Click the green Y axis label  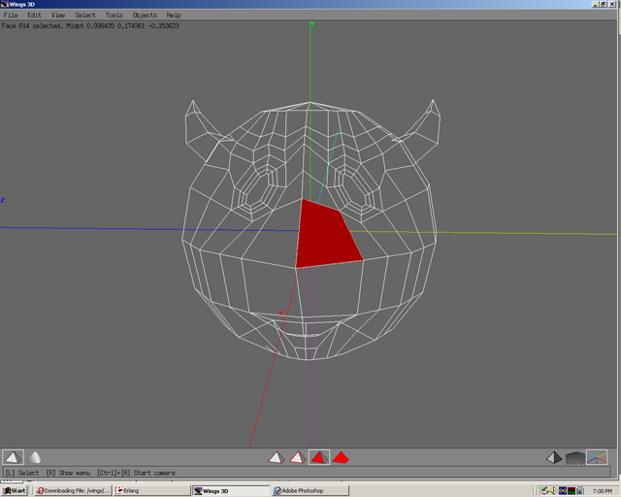click(312, 24)
